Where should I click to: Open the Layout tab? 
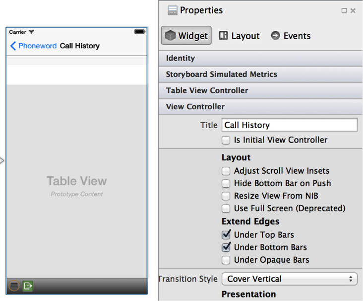239,36
